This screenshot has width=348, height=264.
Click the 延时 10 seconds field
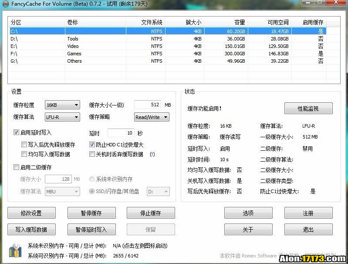[121, 133]
